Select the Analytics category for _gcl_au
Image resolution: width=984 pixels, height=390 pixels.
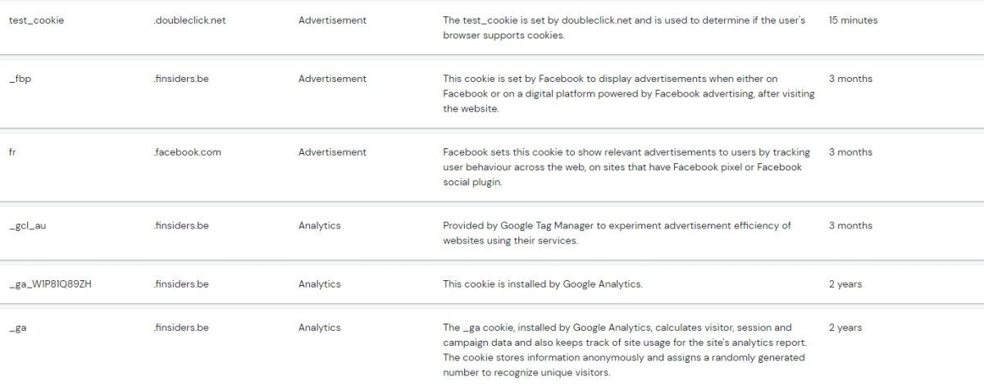coord(319,226)
